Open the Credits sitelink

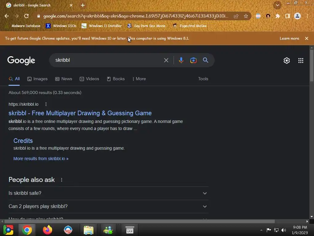tap(23, 141)
